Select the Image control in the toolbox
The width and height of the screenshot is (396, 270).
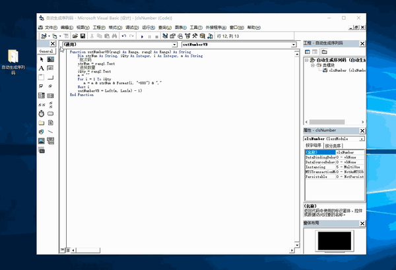pos(42,141)
